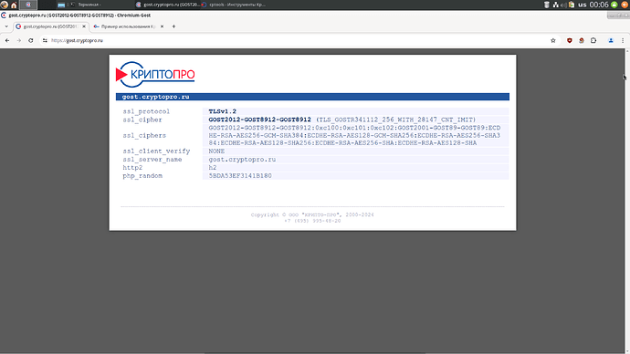Click the home icon in the panel
Image resolution: width=630 pixels, height=354 pixels.
[14, 5]
